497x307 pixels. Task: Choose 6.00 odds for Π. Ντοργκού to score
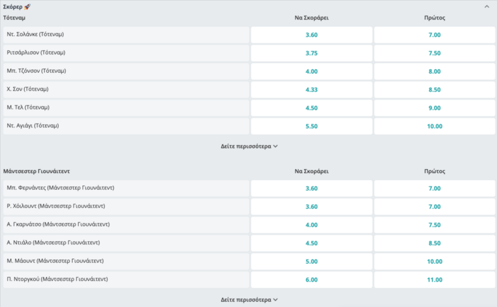pos(312,280)
